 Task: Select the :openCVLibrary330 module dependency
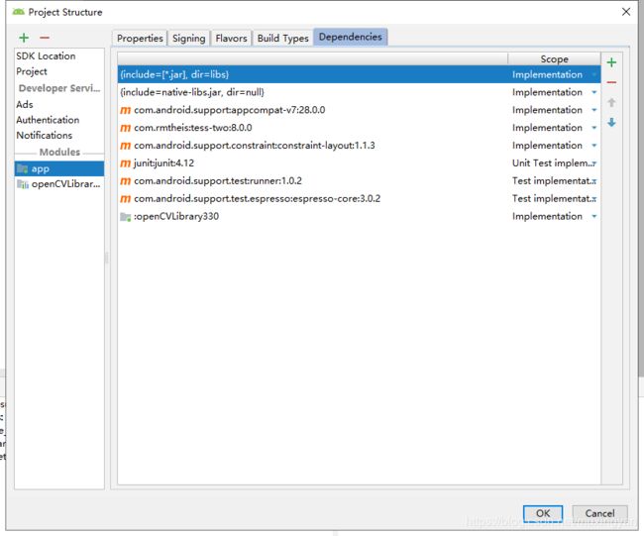click(x=359, y=216)
